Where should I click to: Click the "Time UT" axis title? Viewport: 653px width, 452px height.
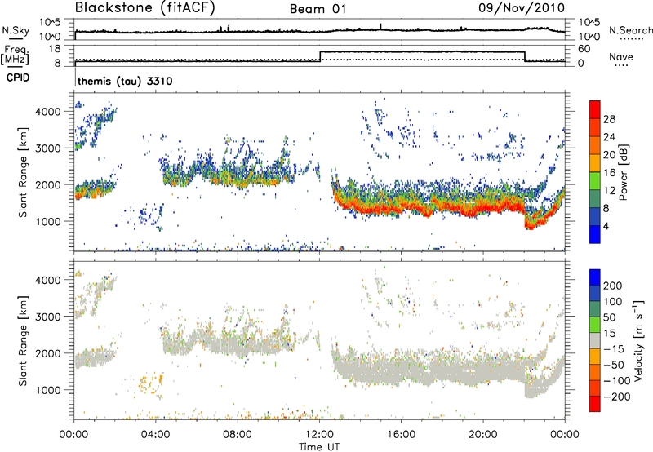(319, 447)
